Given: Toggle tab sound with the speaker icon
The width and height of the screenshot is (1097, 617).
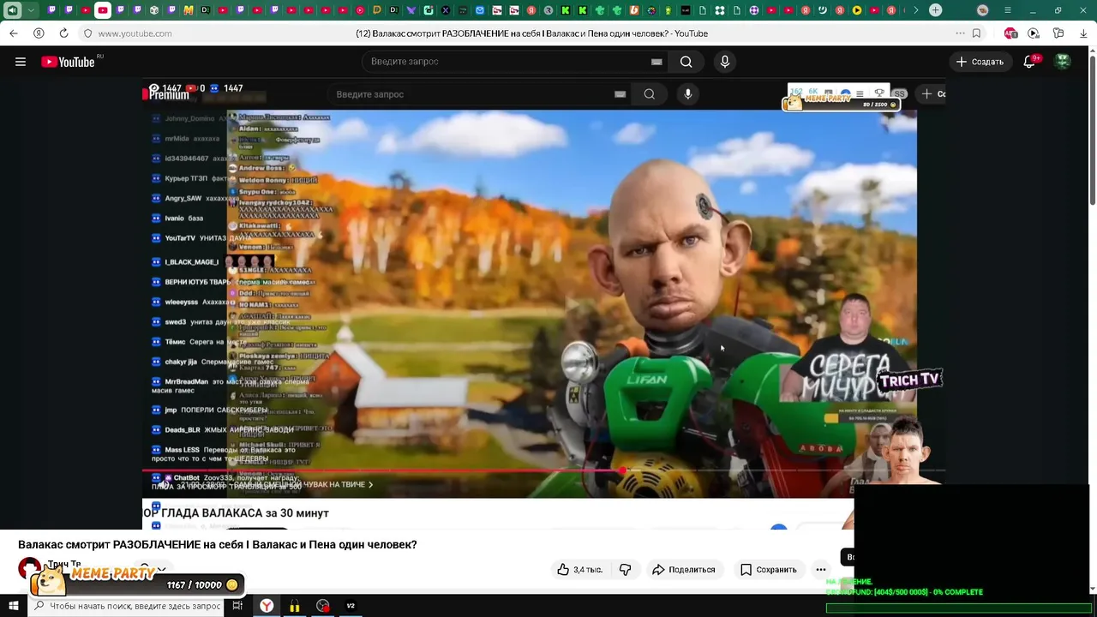Looking at the screenshot, I should [12, 10].
